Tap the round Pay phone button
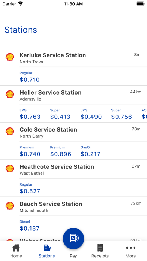This screenshot has height=261, width=147. pyautogui.click(x=73, y=238)
